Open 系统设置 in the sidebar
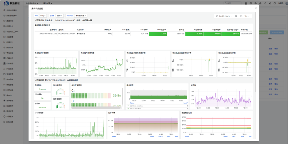The image size is (288, 144). [10, 122]
